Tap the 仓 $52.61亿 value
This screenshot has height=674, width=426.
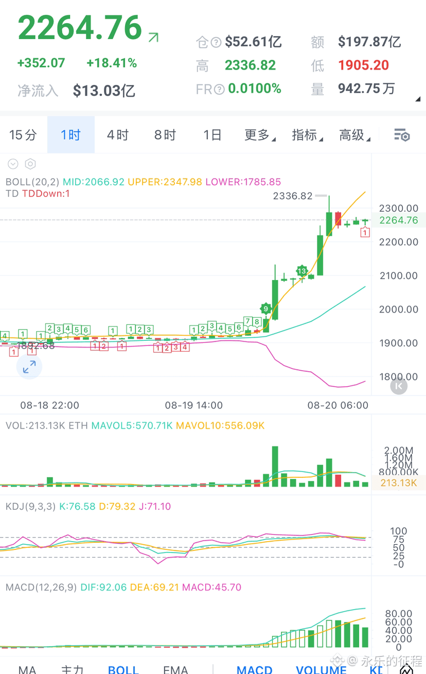point(253,42)
